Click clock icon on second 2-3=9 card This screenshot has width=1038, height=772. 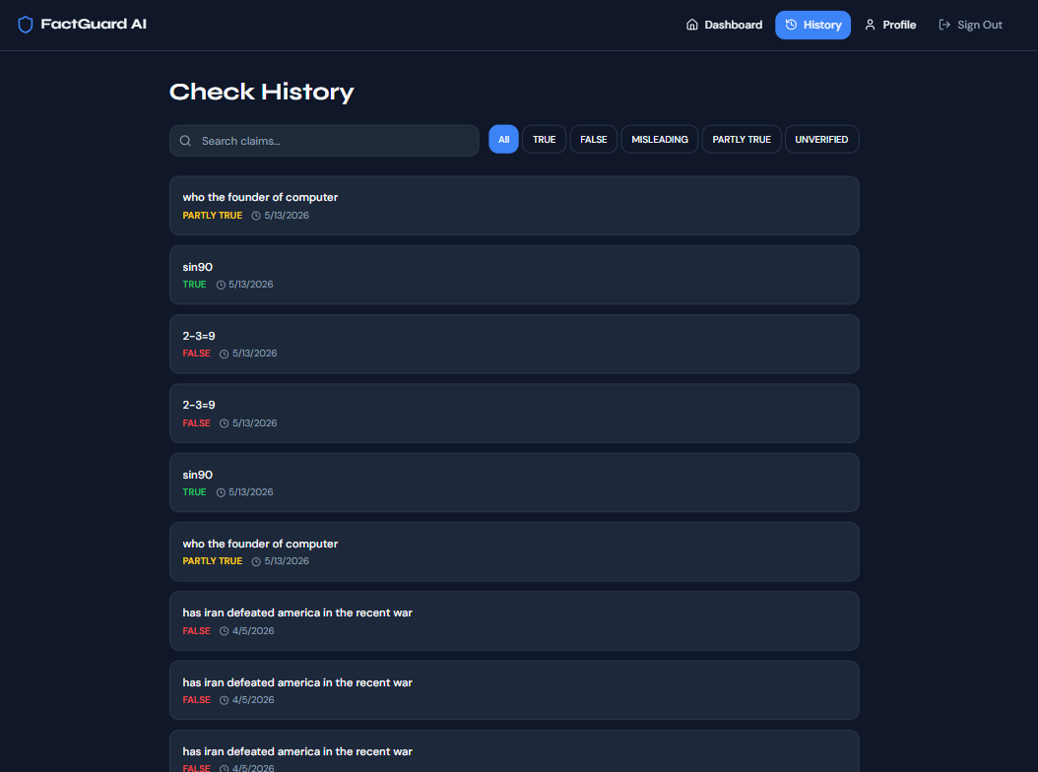pos(225,423)
